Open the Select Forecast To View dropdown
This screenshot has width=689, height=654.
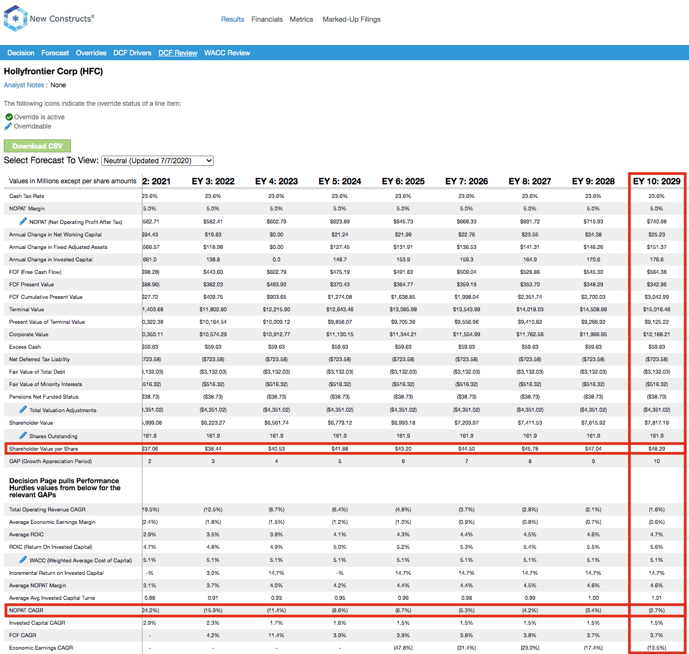[158, 161]
